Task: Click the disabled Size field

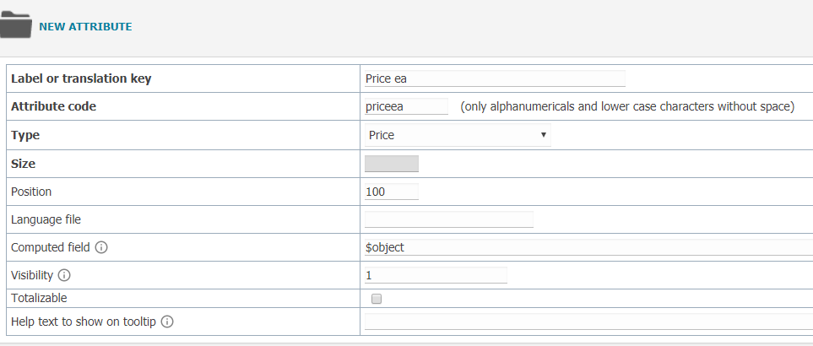Action: tap(392, 164)
